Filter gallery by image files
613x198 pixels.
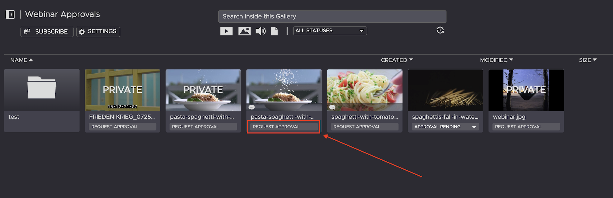tap(244, 31)
